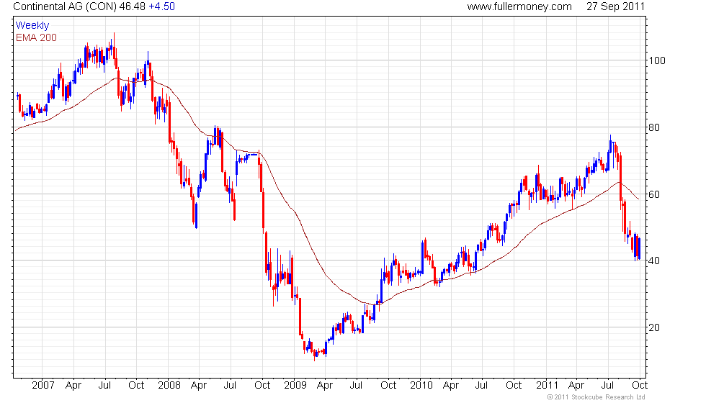
Task: Open the www.fullermoney.com link text
Action: (x=519, y=6)
